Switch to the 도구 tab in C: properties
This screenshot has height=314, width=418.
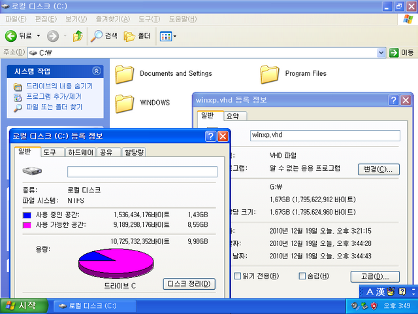53,152
